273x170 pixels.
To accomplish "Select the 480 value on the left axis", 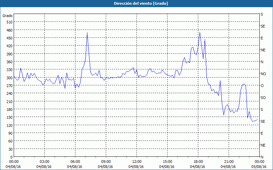I will (x=10, y=30).
